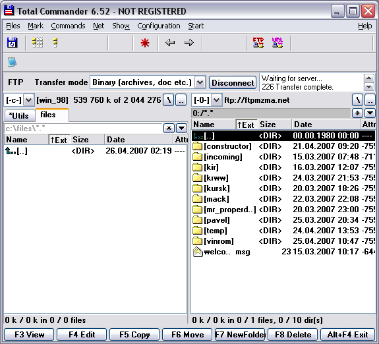Open the Net menu

coord(99,26)
